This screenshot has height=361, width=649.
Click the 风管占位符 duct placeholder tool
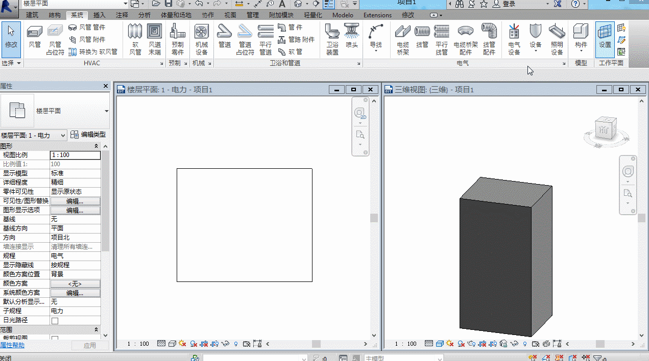tap(55, 39)
